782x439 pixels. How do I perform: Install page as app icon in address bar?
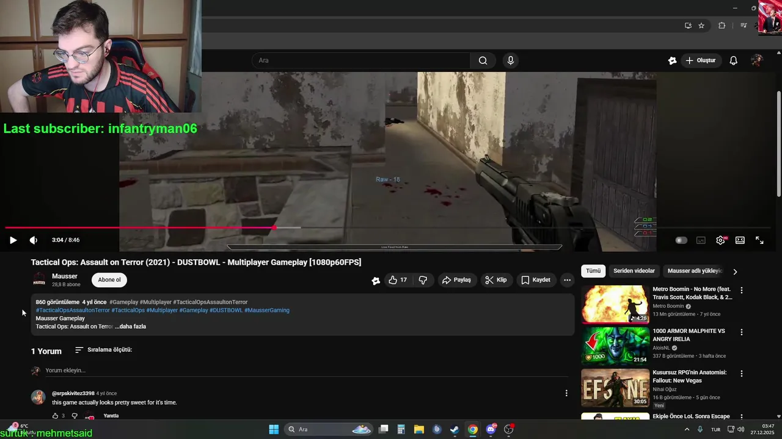point(688,26)
